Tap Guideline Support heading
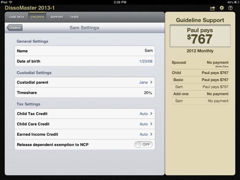This screenshot has height=180, width=240. (200, 20)
